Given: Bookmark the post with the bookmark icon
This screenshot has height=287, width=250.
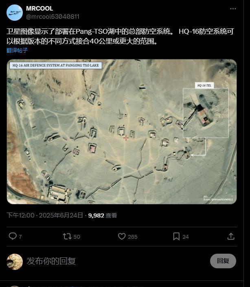Looking at the screenshot, I should [176, 236].
